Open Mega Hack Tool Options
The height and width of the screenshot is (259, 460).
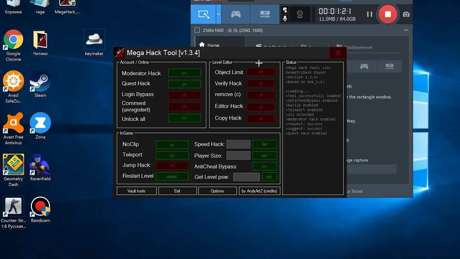click(x=217, y=191)
